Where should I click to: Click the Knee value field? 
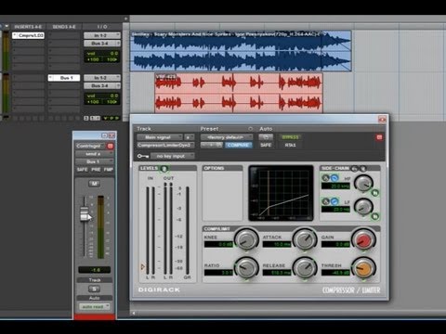pos(218,244)
